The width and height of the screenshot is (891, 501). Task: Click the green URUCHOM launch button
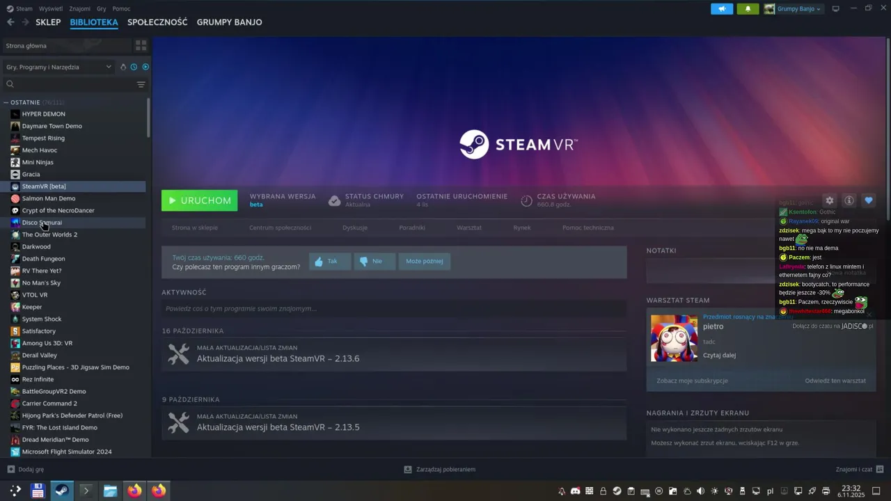[x=199, y=200]
